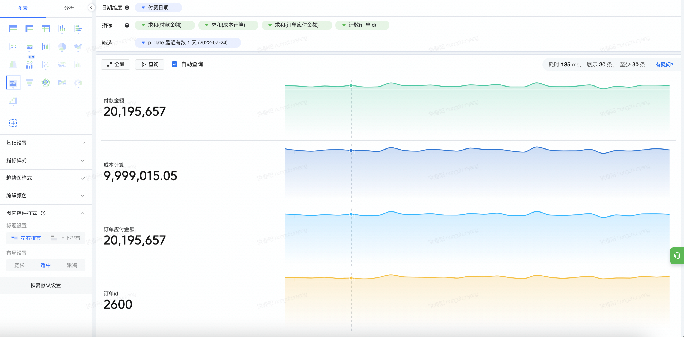Image resolution: width=684 pixels, height=337 pixels.
Task: Select the pie chart type
Action: coord(62,47)
